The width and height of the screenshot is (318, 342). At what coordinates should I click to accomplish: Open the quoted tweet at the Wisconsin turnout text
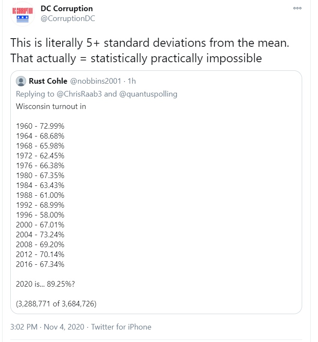(51, 106)
